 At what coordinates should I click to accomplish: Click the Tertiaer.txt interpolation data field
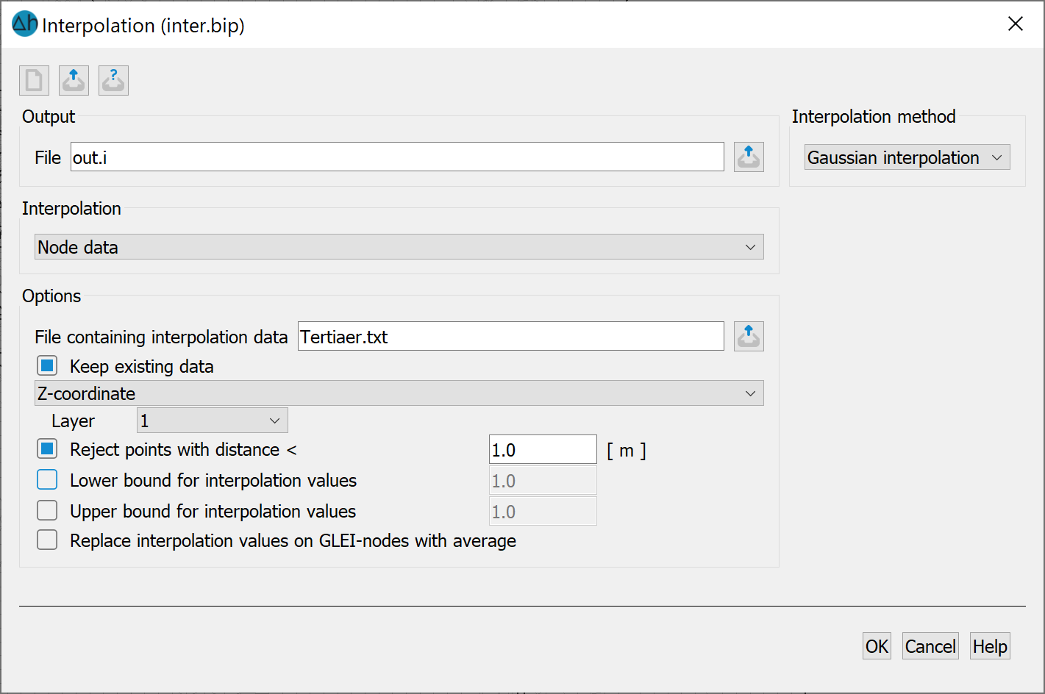coord(511,337)
